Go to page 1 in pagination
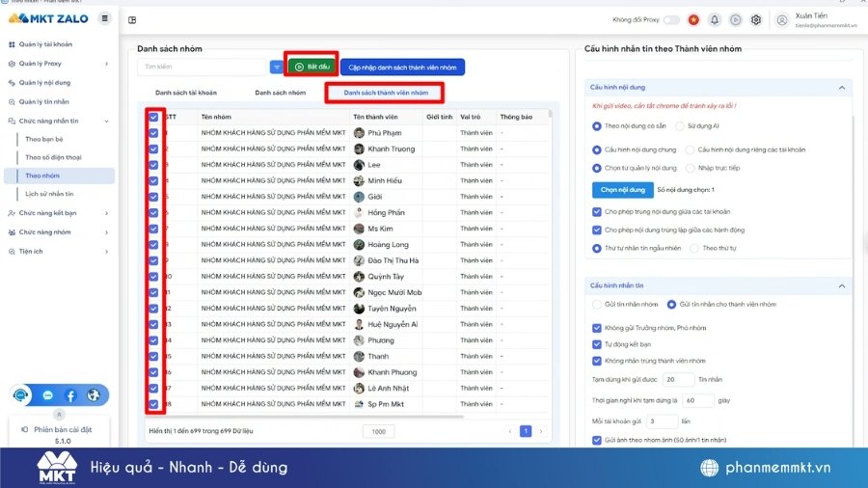This screenshot has width=868, height=488. click(526, 431)
